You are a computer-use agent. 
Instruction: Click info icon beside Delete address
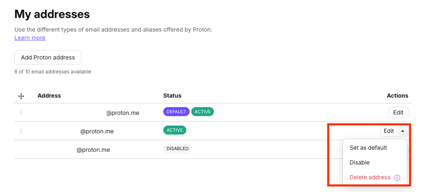coord(397,178)
